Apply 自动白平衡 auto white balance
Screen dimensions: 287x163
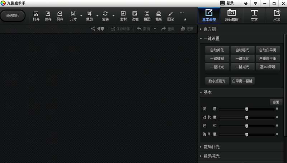(268, 50)
